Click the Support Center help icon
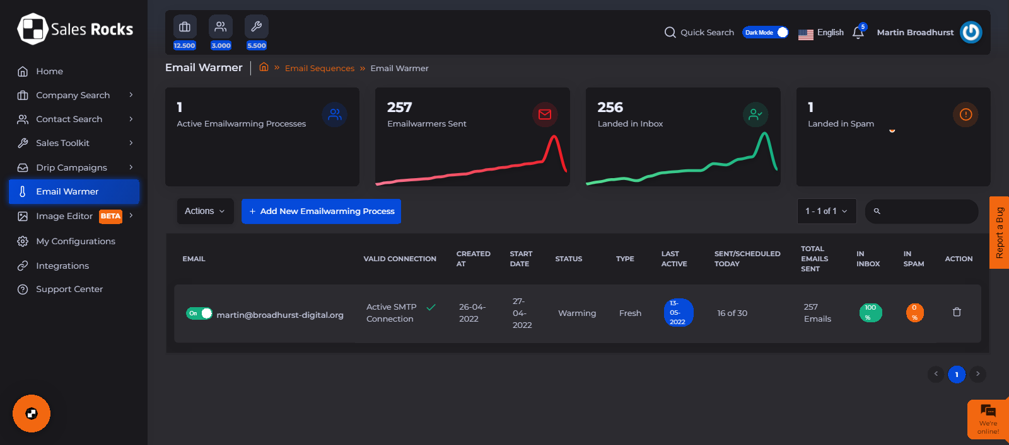 (23, 290)
